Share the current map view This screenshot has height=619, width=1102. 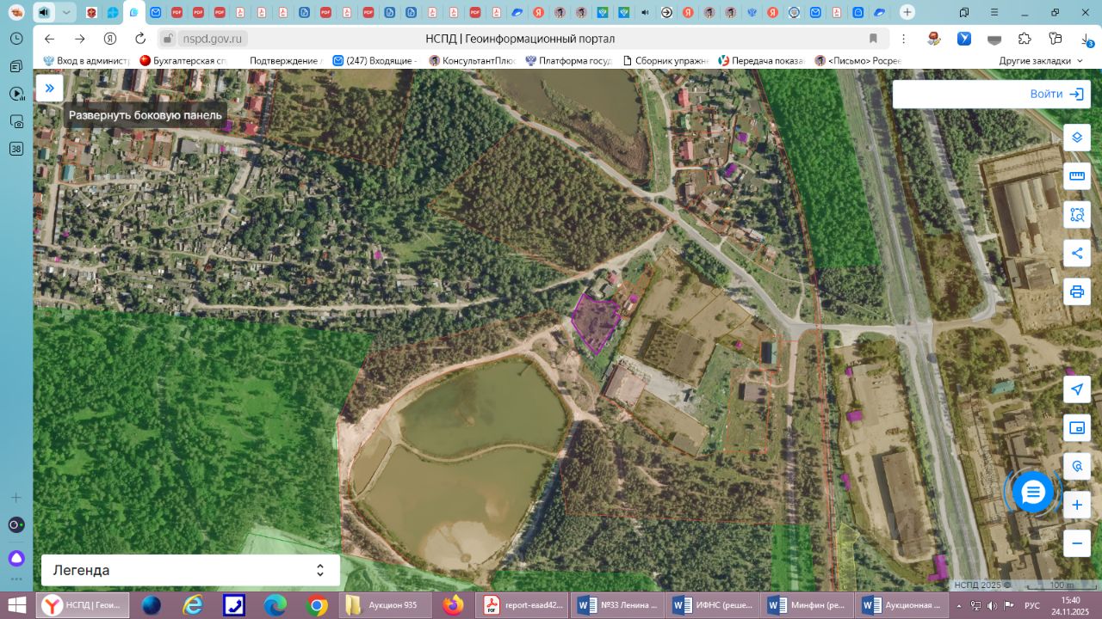coord(1077,253)
